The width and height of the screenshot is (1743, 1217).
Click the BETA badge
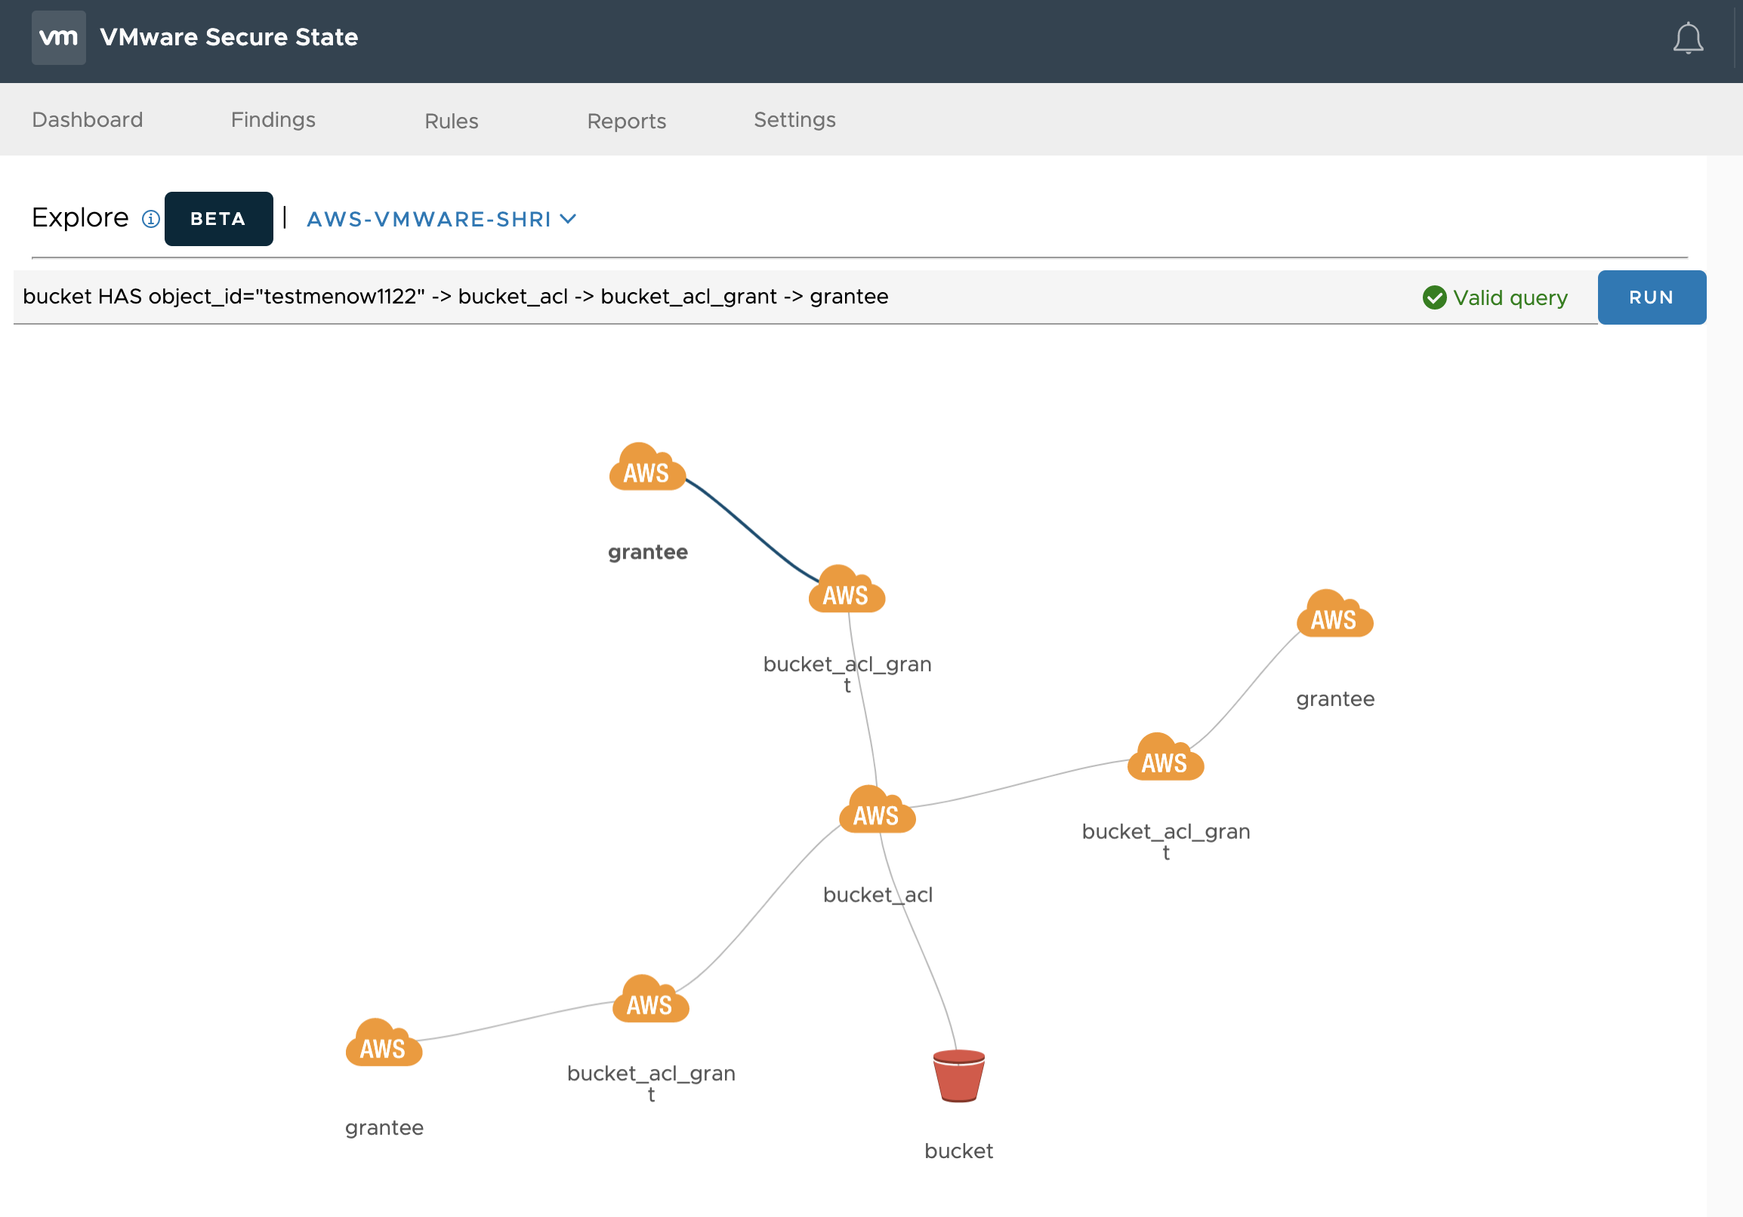219,219
